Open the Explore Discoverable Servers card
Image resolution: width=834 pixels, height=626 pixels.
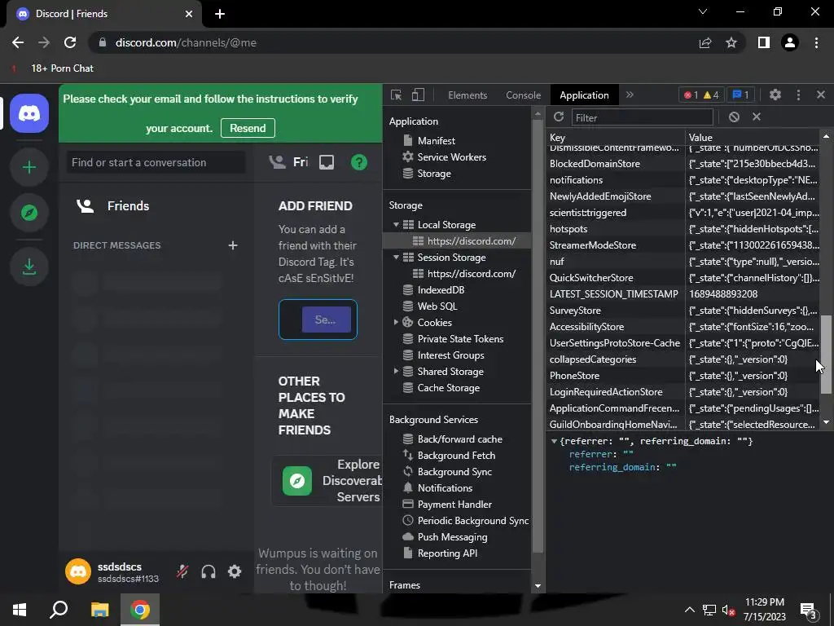pos(327,481)
